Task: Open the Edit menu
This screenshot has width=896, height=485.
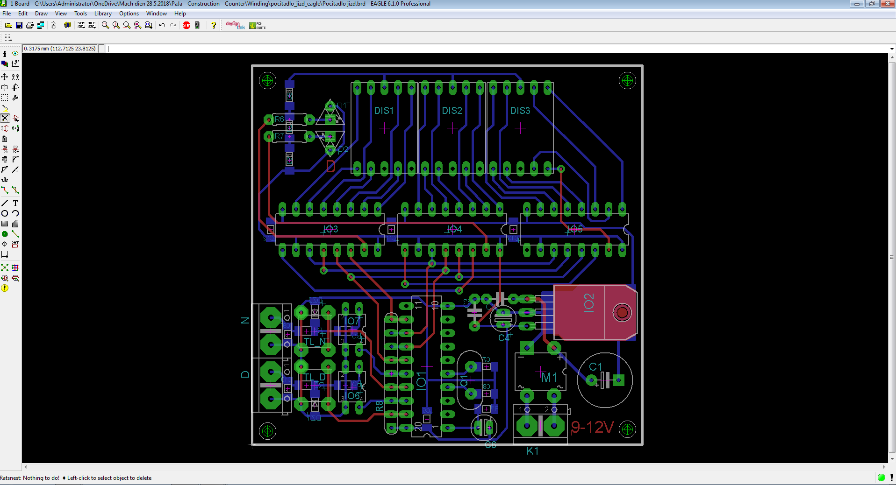Action: click(x=23, y=14)
